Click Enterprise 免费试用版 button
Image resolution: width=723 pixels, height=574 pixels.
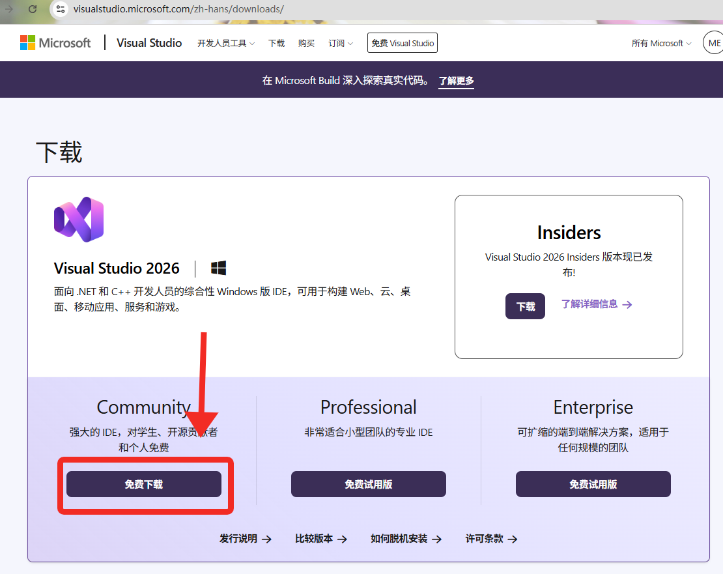593,484
